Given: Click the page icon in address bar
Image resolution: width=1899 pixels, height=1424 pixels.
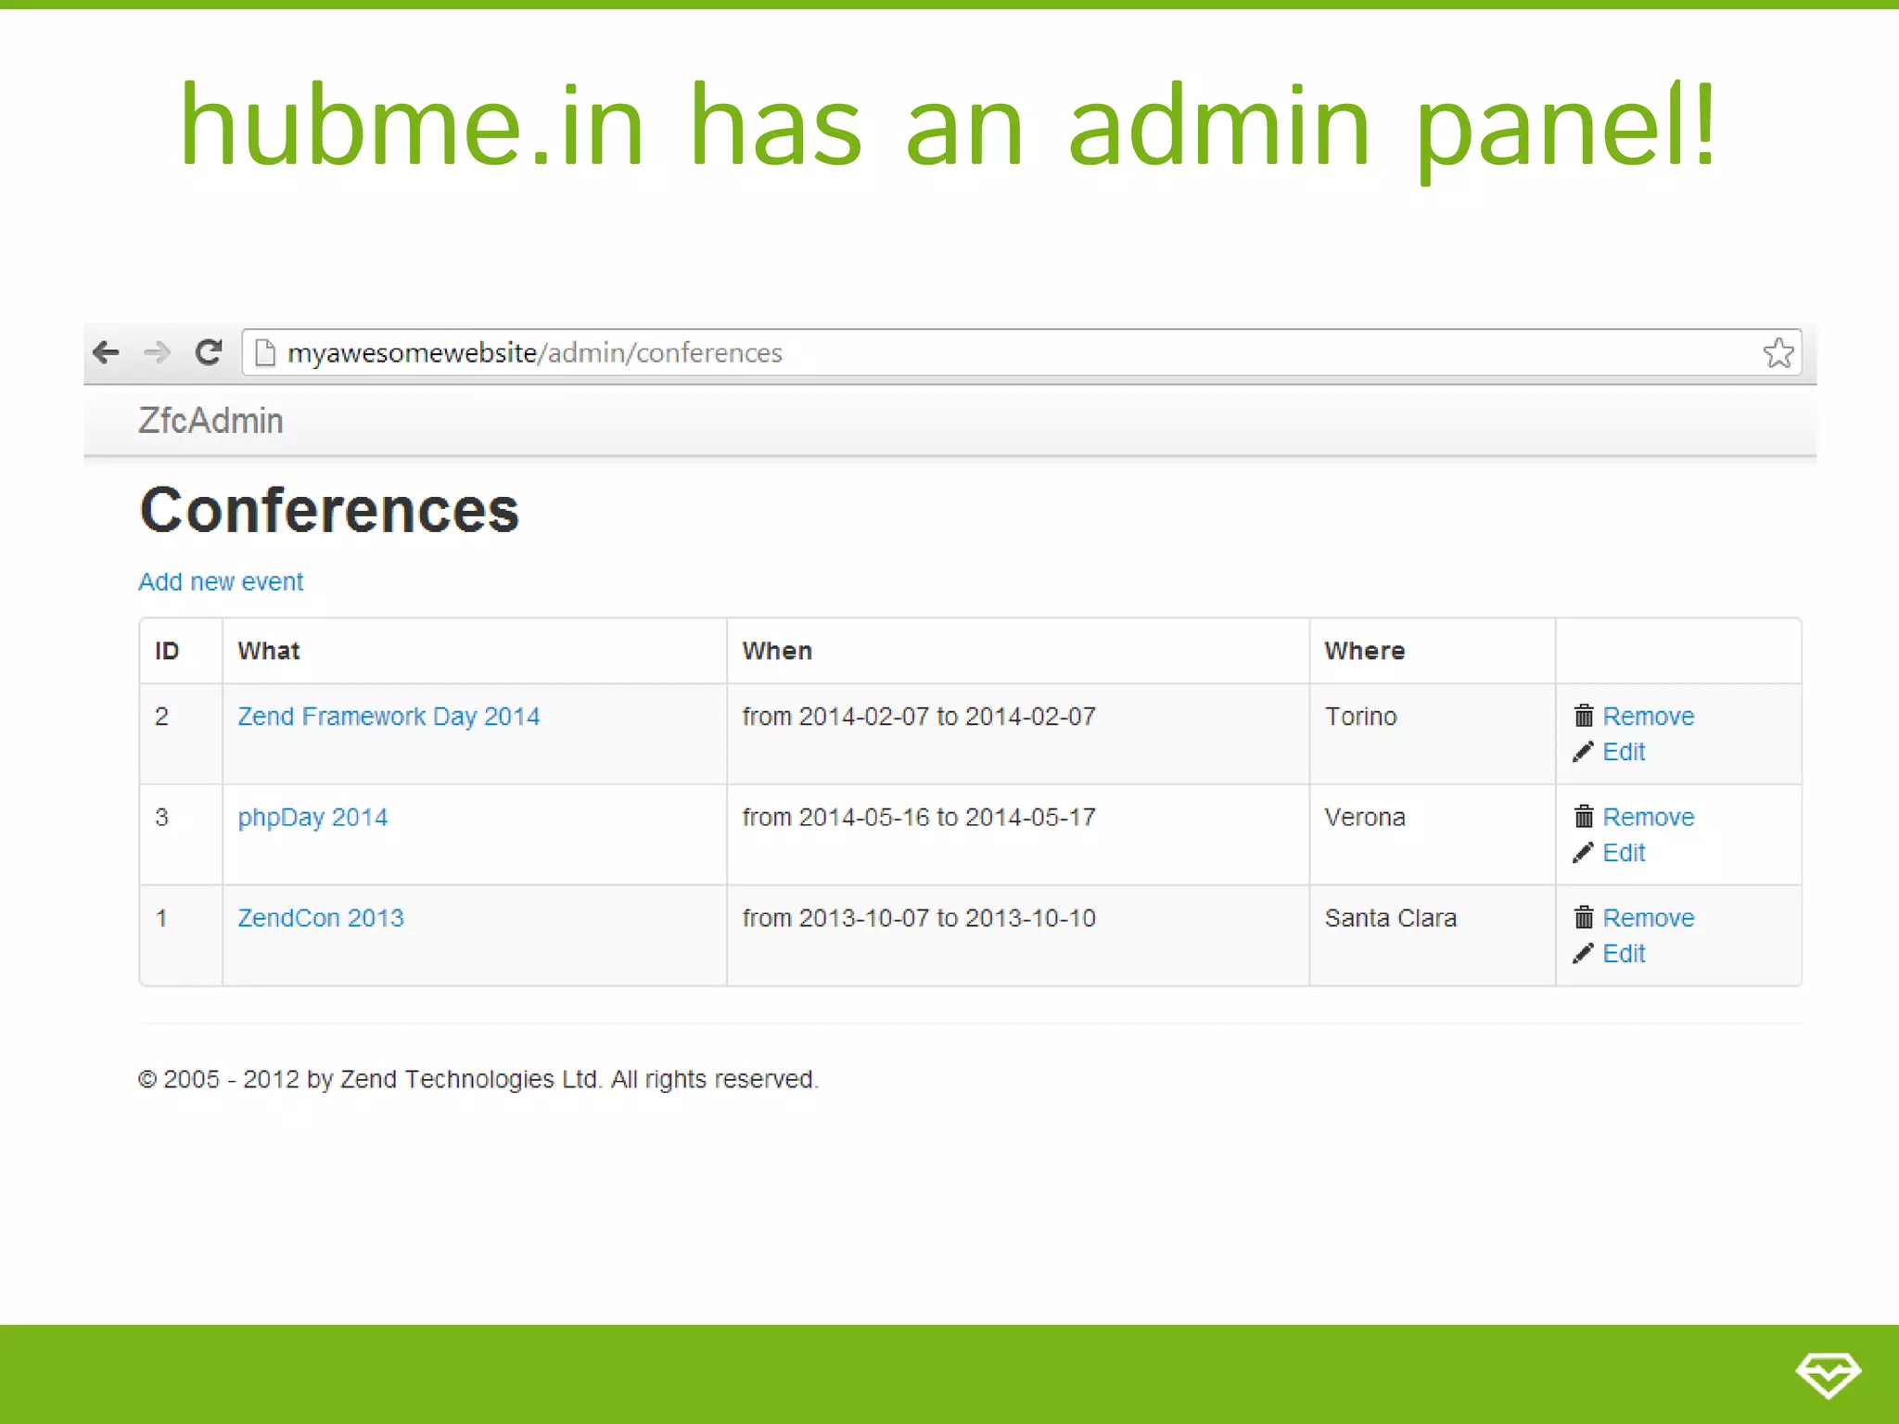Looking at the screenshot, I should click(x=265, y=352).
